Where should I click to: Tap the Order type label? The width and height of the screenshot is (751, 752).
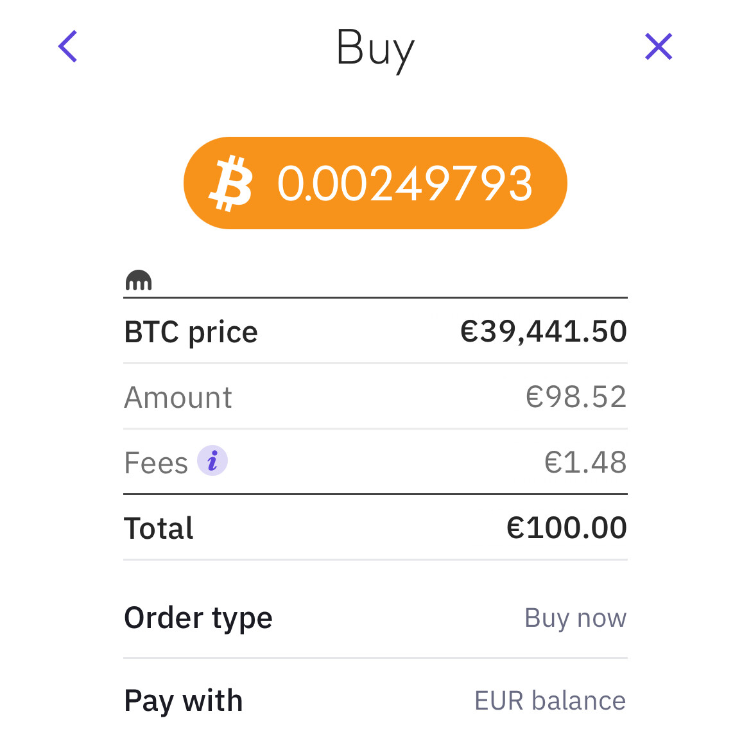point(198,618)
